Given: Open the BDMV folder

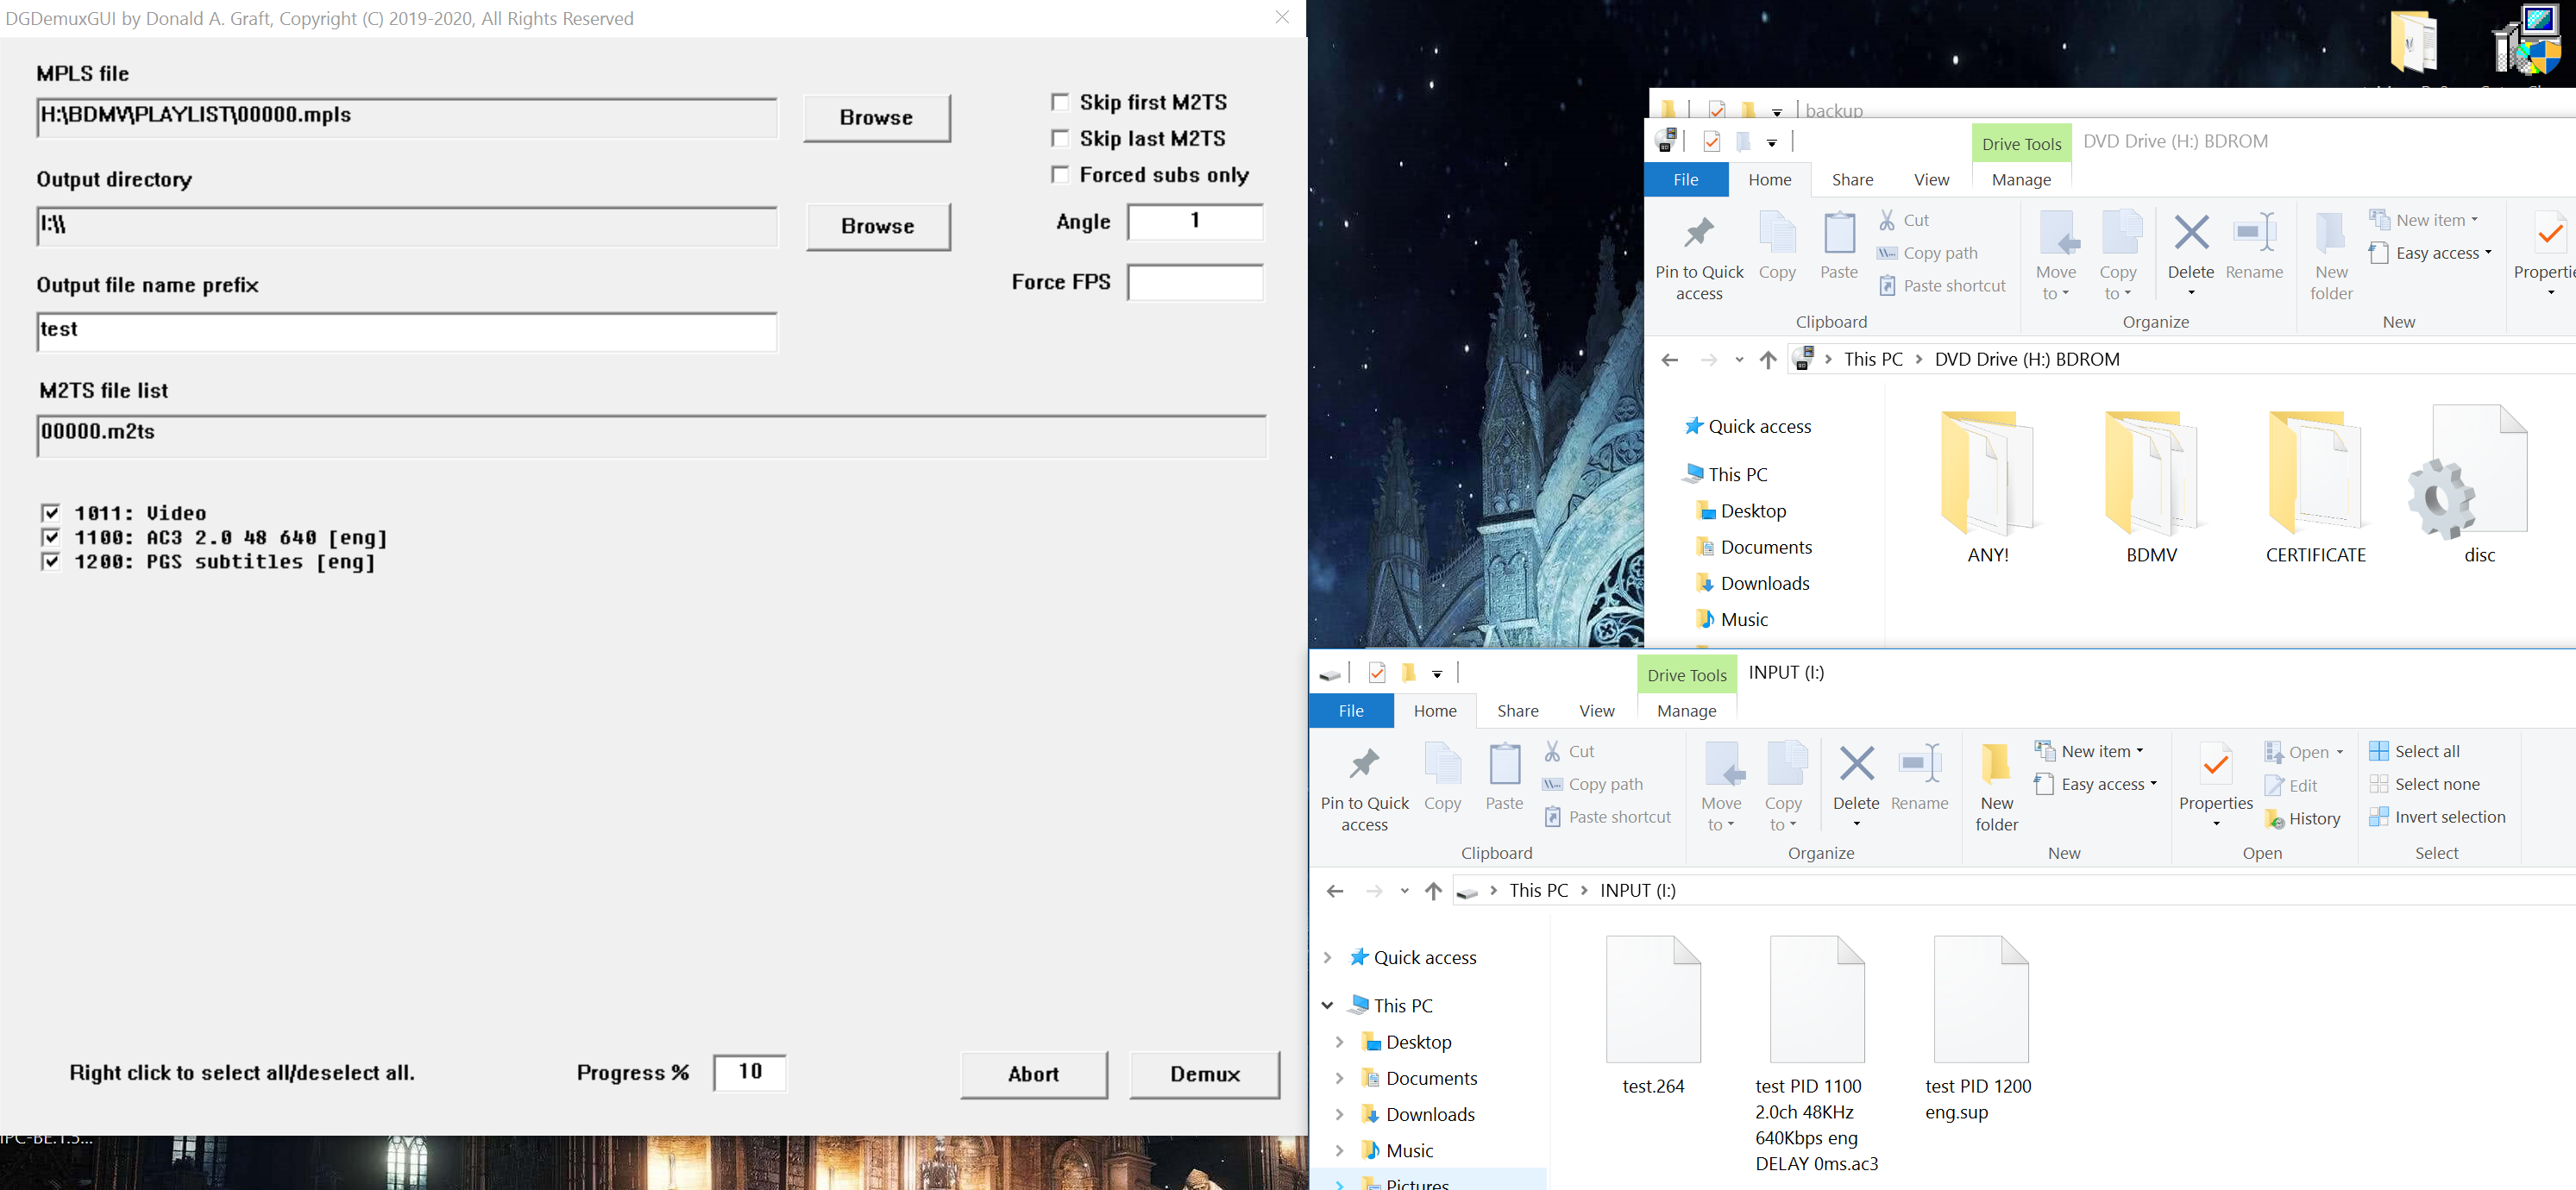Looking at the screenshot, I should coord(2151,487).
